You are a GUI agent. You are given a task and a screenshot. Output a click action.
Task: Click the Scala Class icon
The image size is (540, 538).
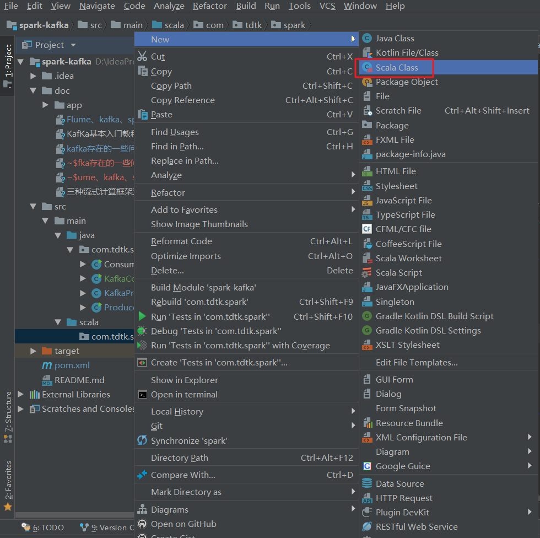(x=367, y=67)
